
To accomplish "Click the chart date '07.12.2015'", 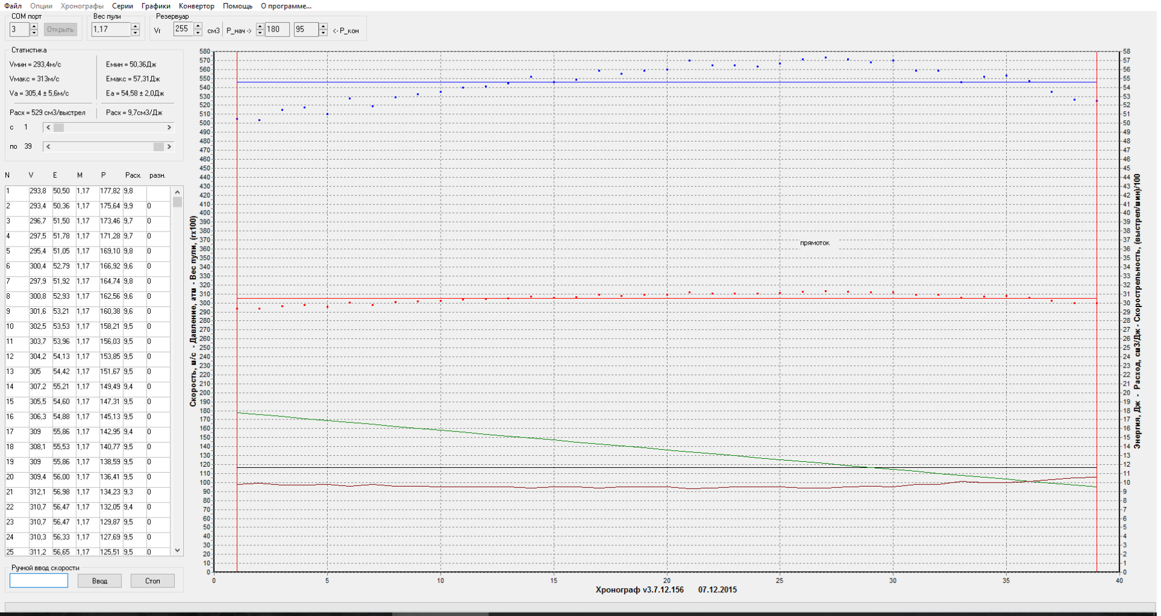I will [x=718, y=590].
